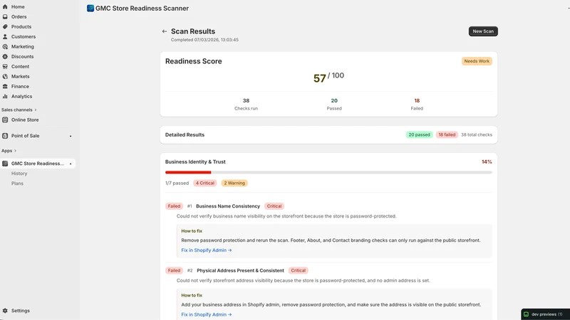Click the Content icon in sidebar
Viewport: 570px width, 320px height.
tap(5, 66)
